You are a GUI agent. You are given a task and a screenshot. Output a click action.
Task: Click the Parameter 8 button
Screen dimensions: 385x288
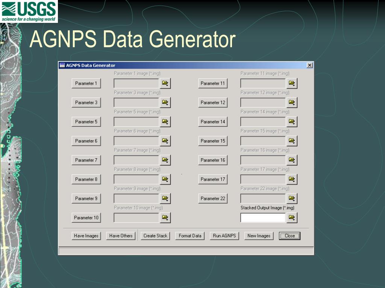tap(86, 179)
